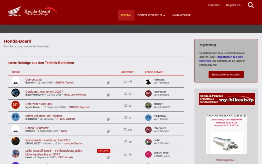Open the Lieferzeiten CB1000F thread
The width and height of the screenshot is (262, 164).
click(39, 104)
